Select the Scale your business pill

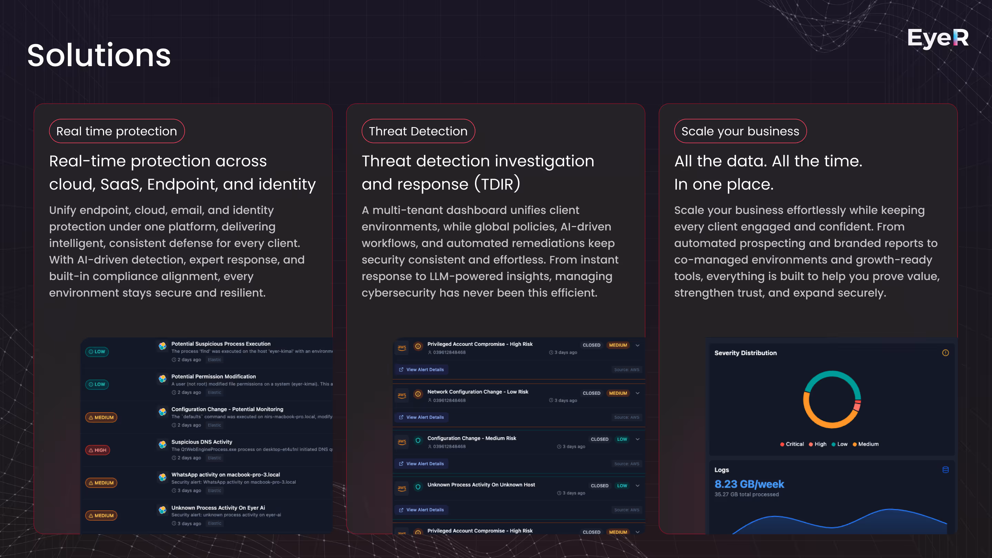coord(740,131)
